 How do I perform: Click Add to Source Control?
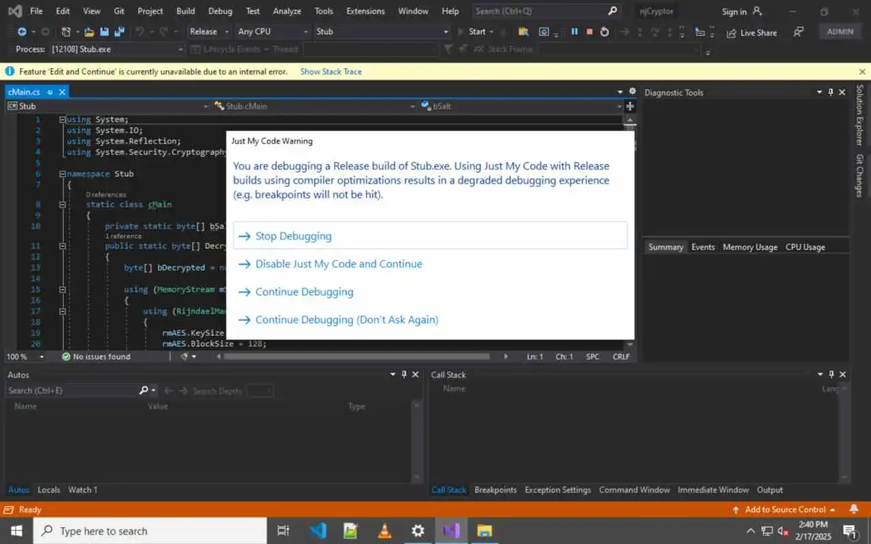tap(785, 509)
